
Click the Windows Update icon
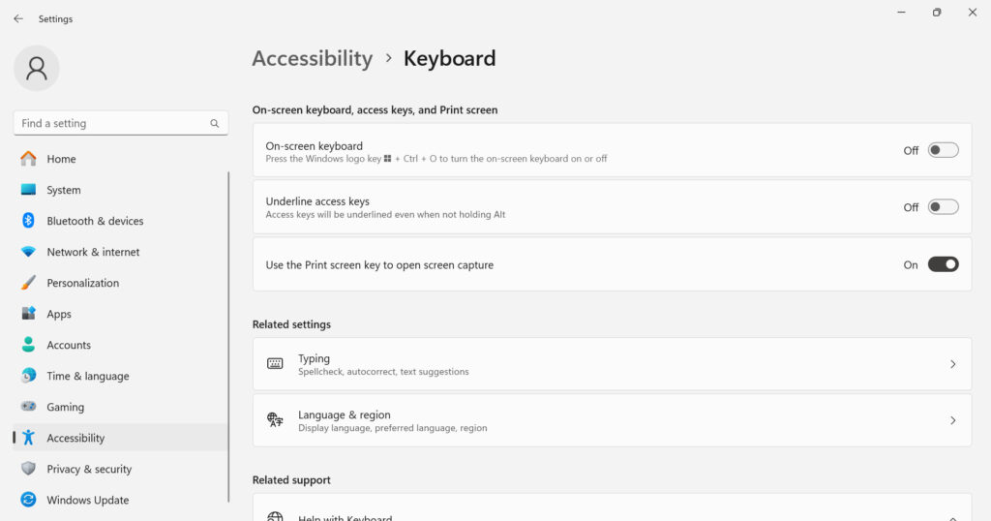[x=28, y=500]
